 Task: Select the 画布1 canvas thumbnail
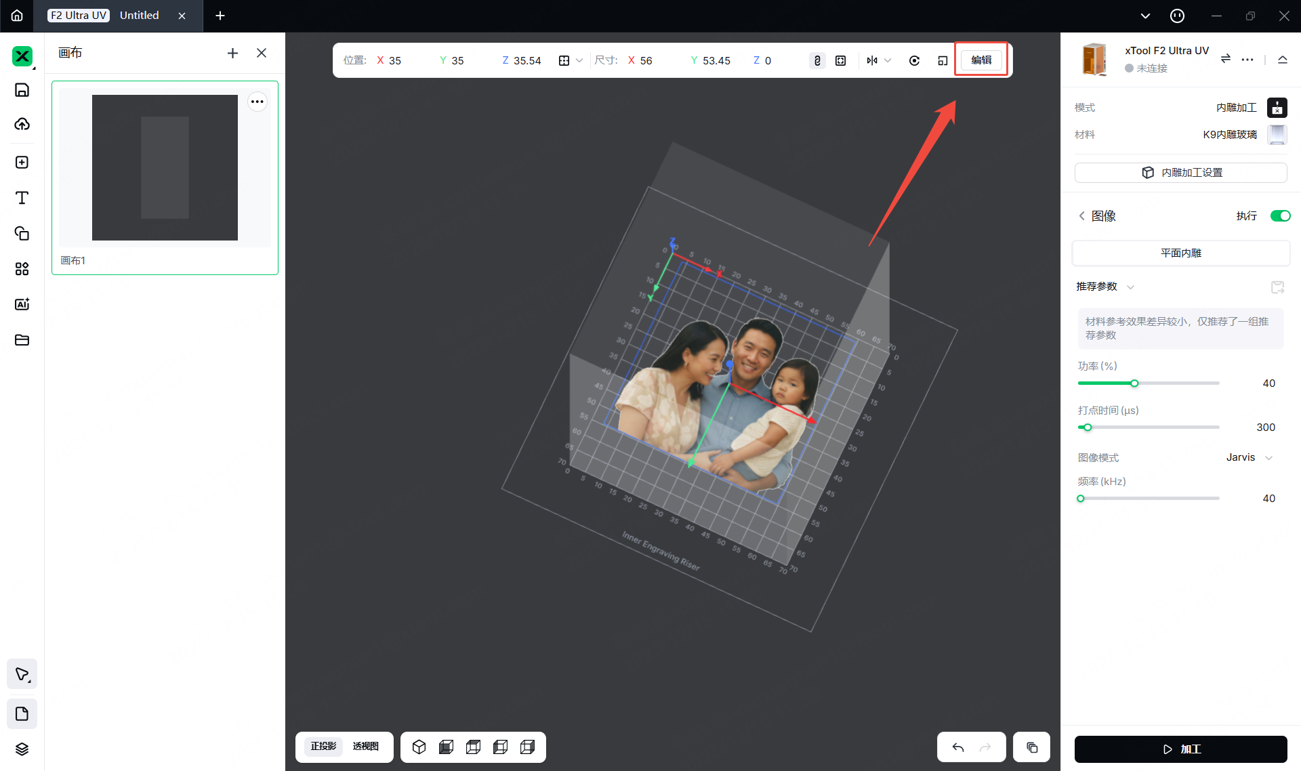coord(165,168)
